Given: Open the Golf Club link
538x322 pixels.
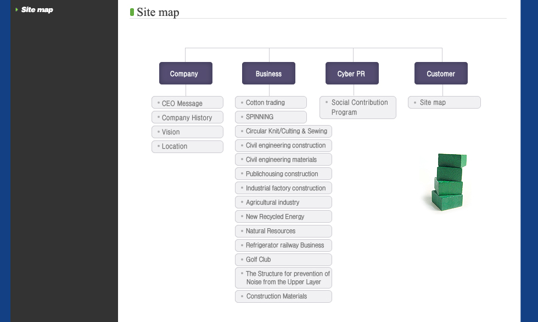Looking at the screenshot, I should 283,259.
